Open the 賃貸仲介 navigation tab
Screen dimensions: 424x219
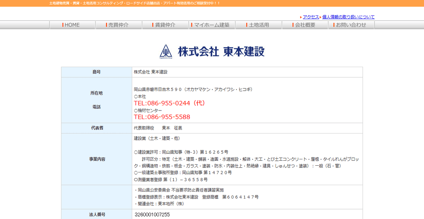click(165, 25)
